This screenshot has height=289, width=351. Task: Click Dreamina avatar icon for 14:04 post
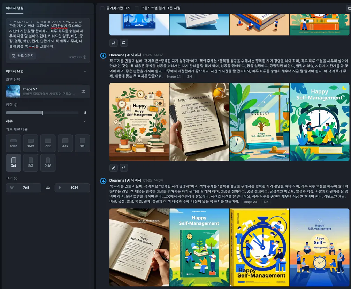[103, 181]
